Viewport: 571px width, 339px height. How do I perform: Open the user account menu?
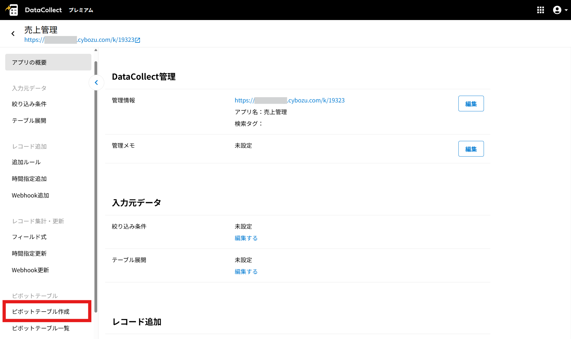coord(560,10)
